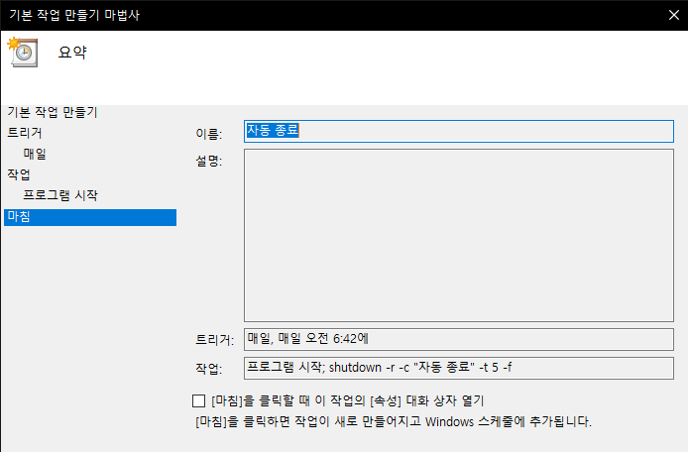Click the 트리거: label beside the schedule
The height and width of the screenshot is (452, 688).
pyautogui.click(x=214, y=340)
